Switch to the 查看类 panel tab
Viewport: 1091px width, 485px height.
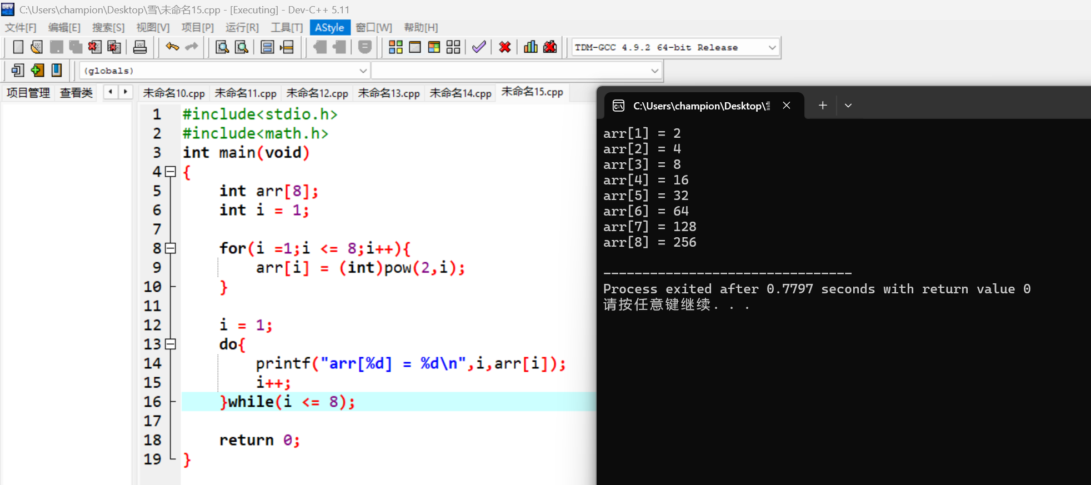pyautogui.click(x=76, y=93)
